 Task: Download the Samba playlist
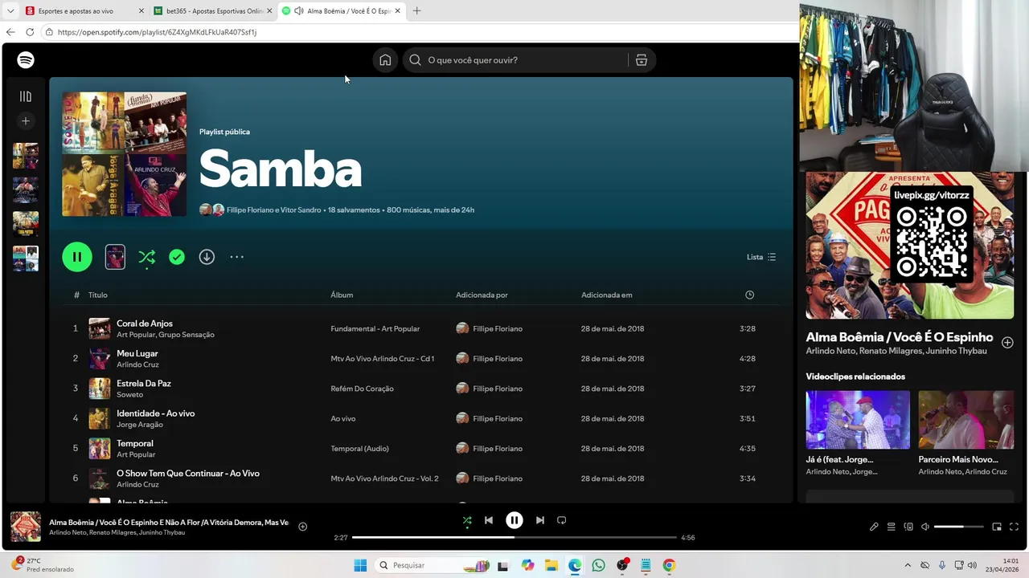207,257
